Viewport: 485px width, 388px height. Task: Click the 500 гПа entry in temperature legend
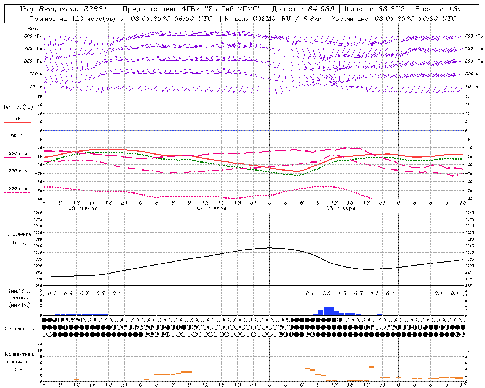18,188
